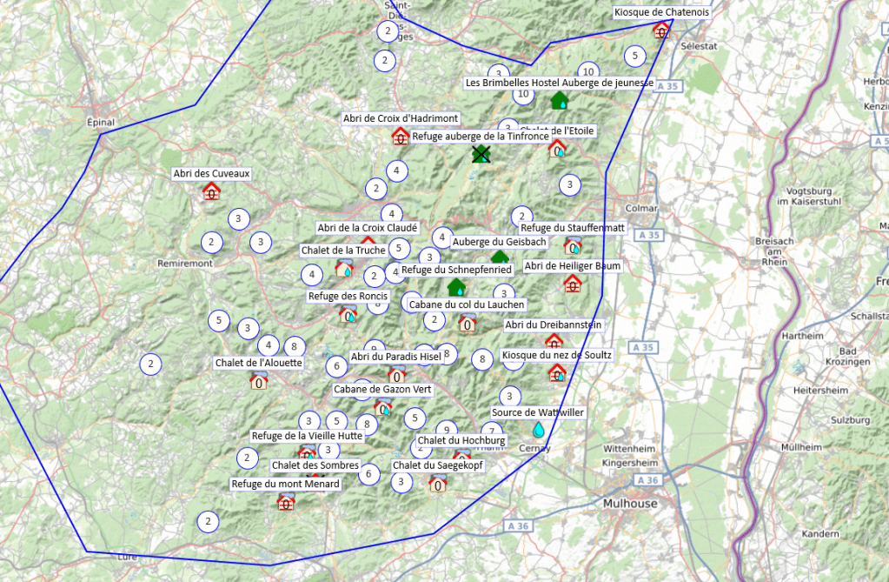Select the Kiosque du nez de Soultz icon
This screenshot has width=889, height=582.
point(557,373)
